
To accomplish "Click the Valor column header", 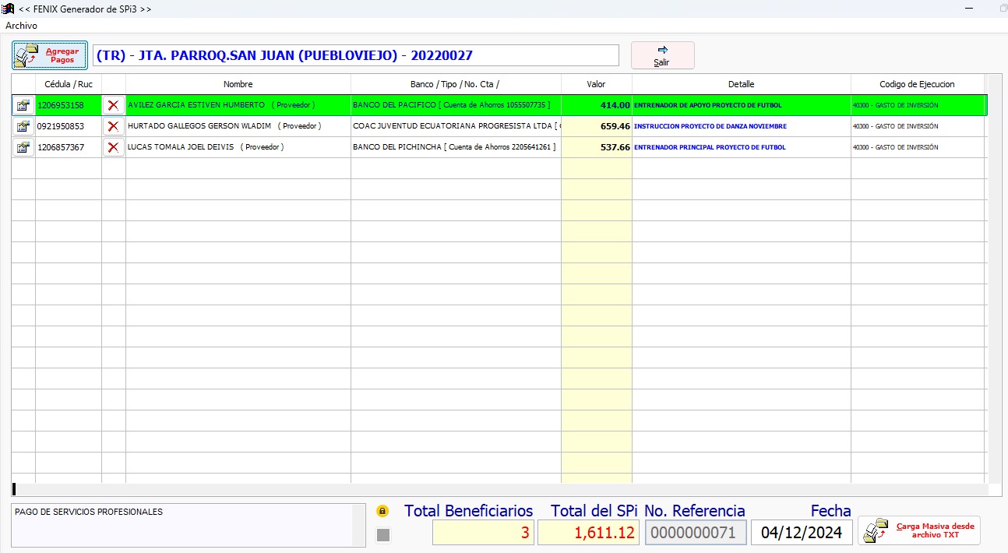I will click(596, 84).
